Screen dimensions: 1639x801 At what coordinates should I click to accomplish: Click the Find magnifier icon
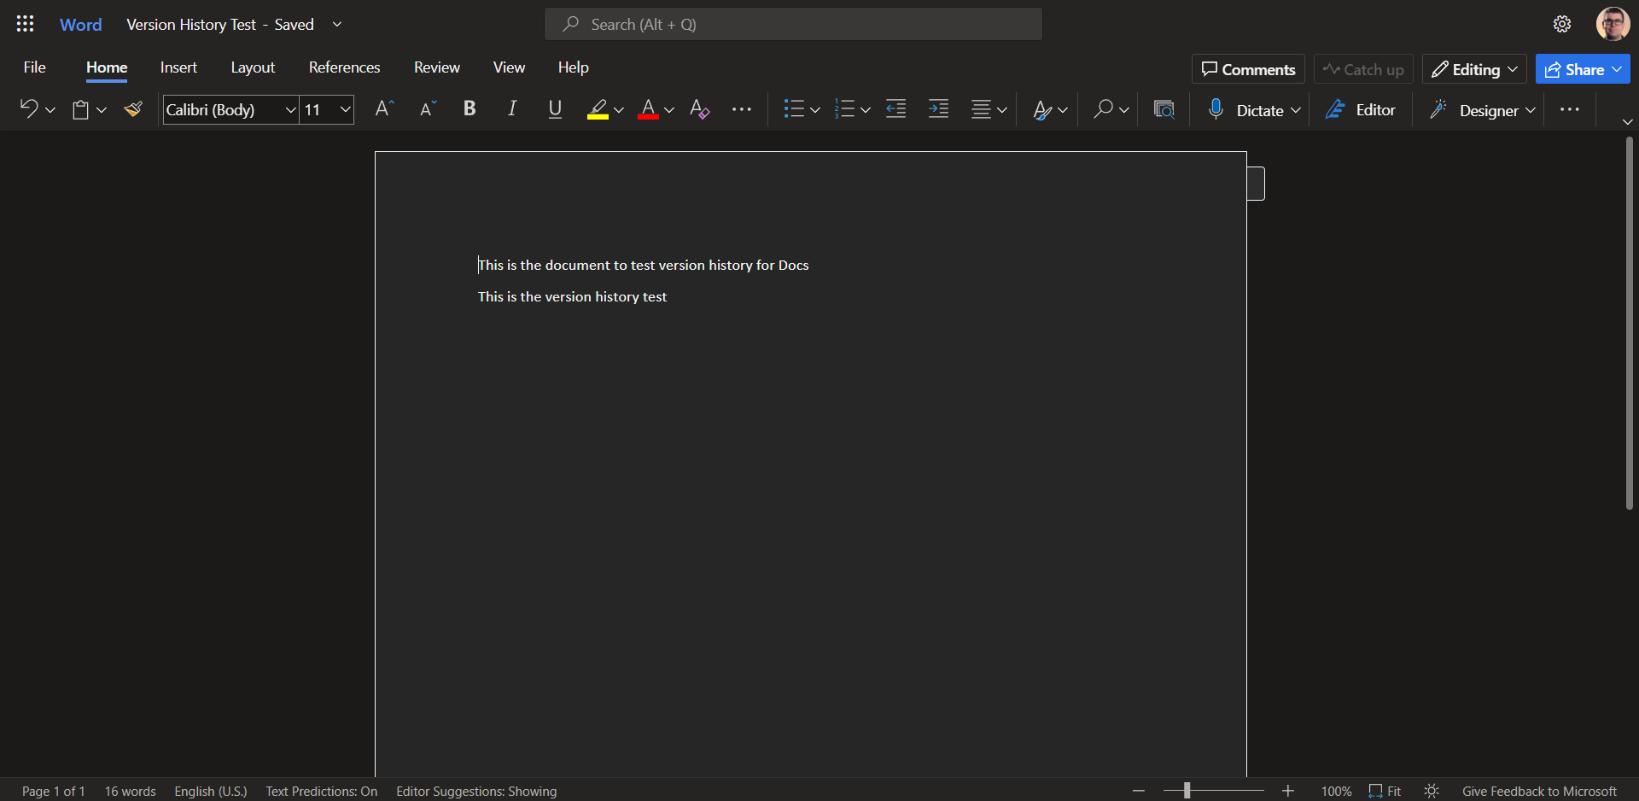pos(1103,109)
